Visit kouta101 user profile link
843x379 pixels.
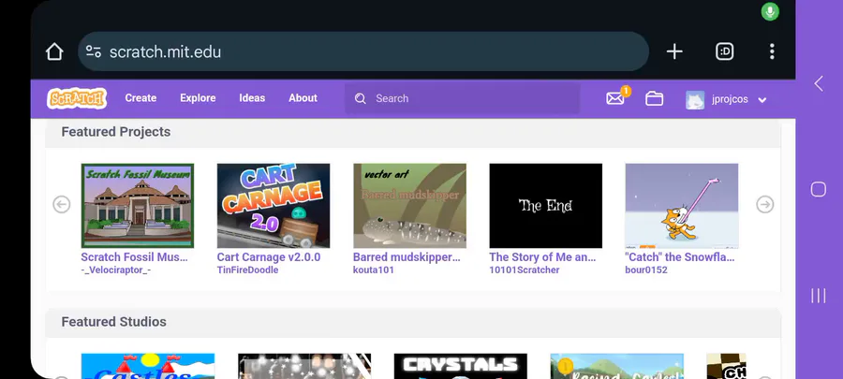(373, 270)
